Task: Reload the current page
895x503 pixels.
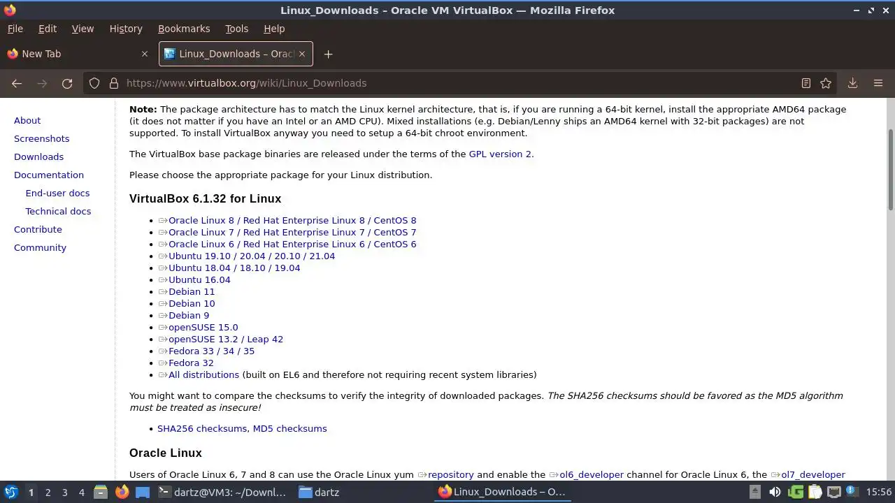Action: pyautogui.click(x=67, y=83)
